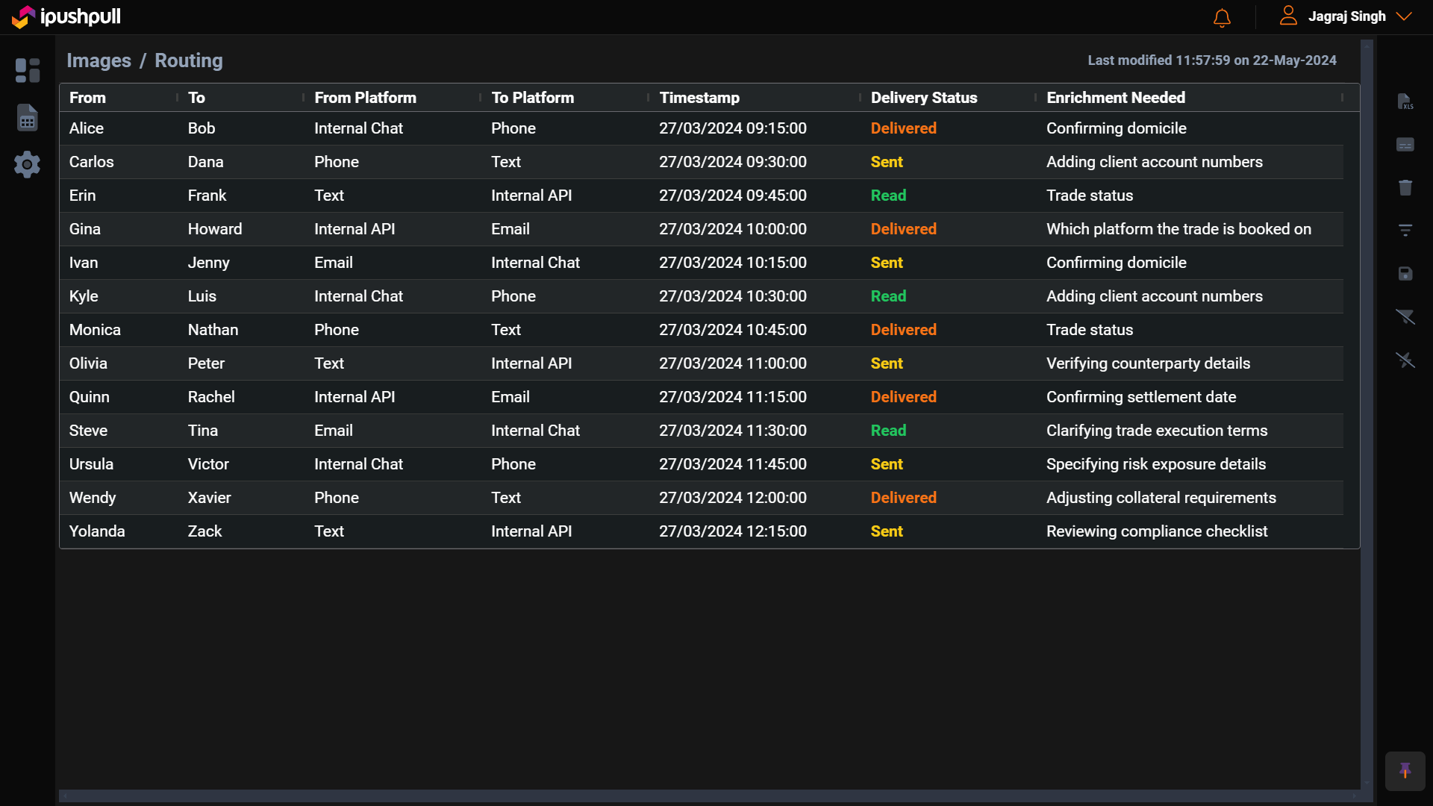Click the crossed-out pin icon in sidebar
Viewport: 1433px width, 806px height.
1405,360
